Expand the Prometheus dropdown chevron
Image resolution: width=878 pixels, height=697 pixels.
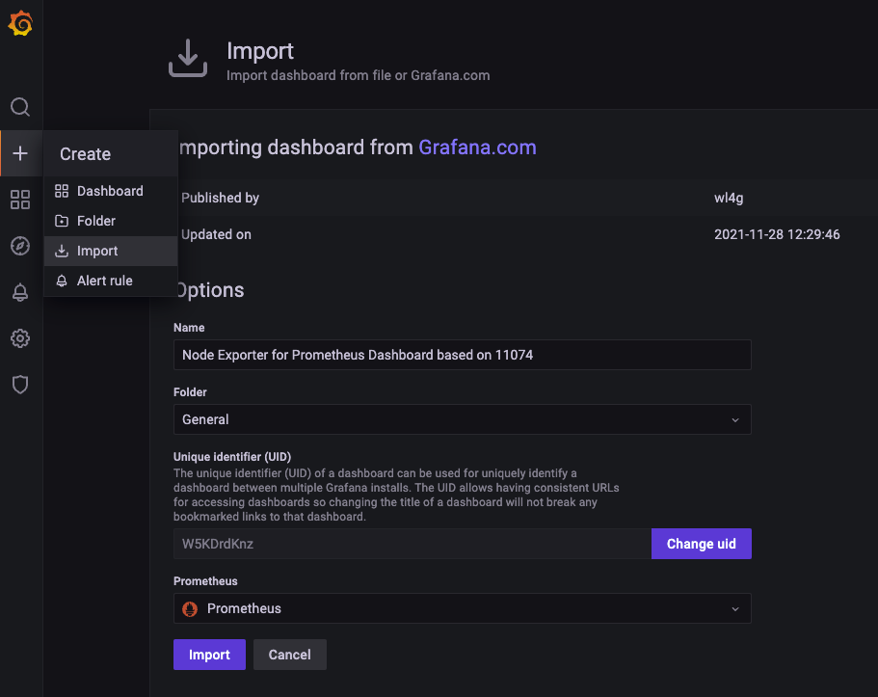pos(735,609)
